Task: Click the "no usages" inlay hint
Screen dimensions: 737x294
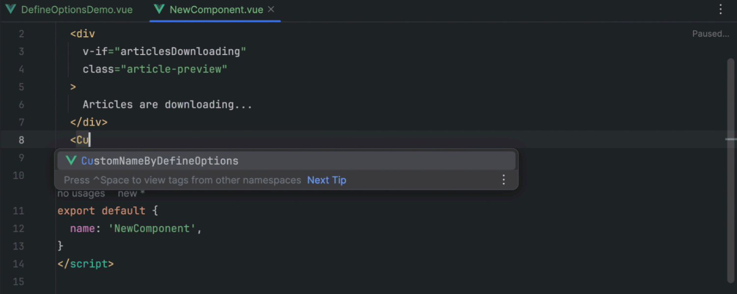Action: point(81,194)
